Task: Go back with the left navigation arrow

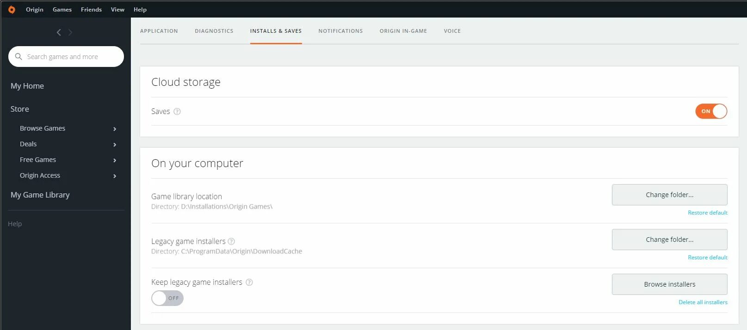Action: (59, 32)
